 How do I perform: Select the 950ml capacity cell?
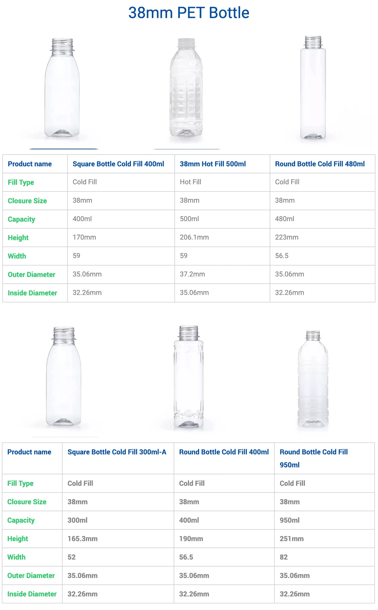(x=324, y=520)
